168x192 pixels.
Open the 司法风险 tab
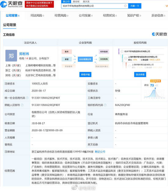(x=37, y=16)
